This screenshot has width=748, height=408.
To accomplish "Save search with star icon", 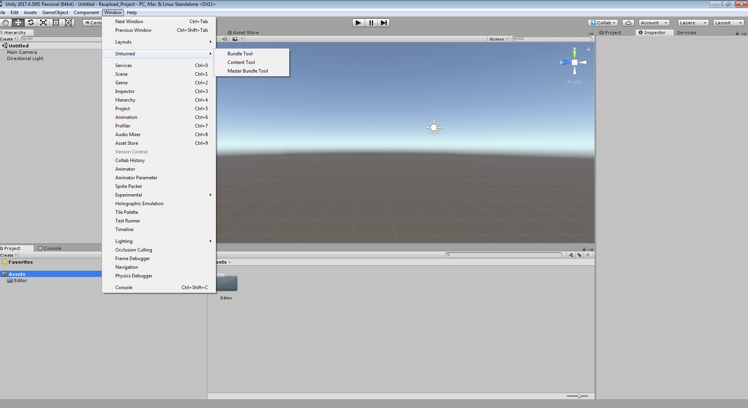I will pos(588,255).
